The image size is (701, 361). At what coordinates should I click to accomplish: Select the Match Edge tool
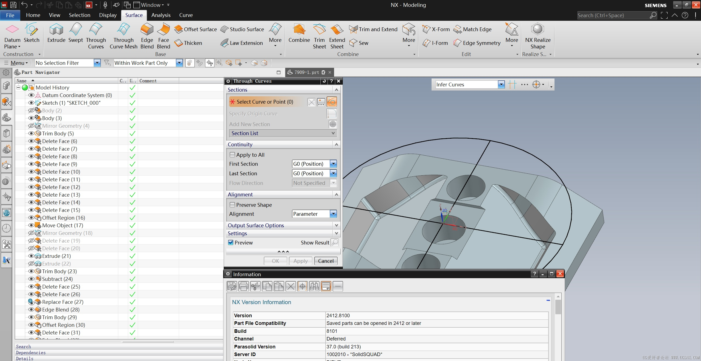(x=472, y=29)
